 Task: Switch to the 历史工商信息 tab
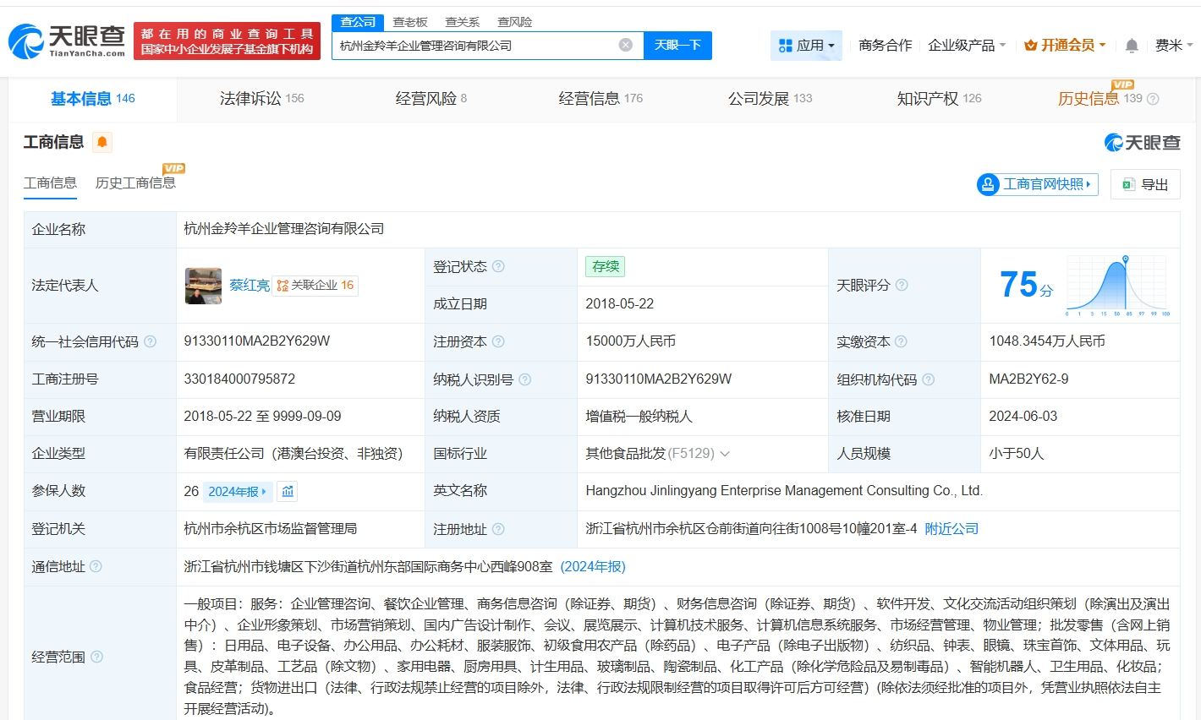[x=135, y=183]
